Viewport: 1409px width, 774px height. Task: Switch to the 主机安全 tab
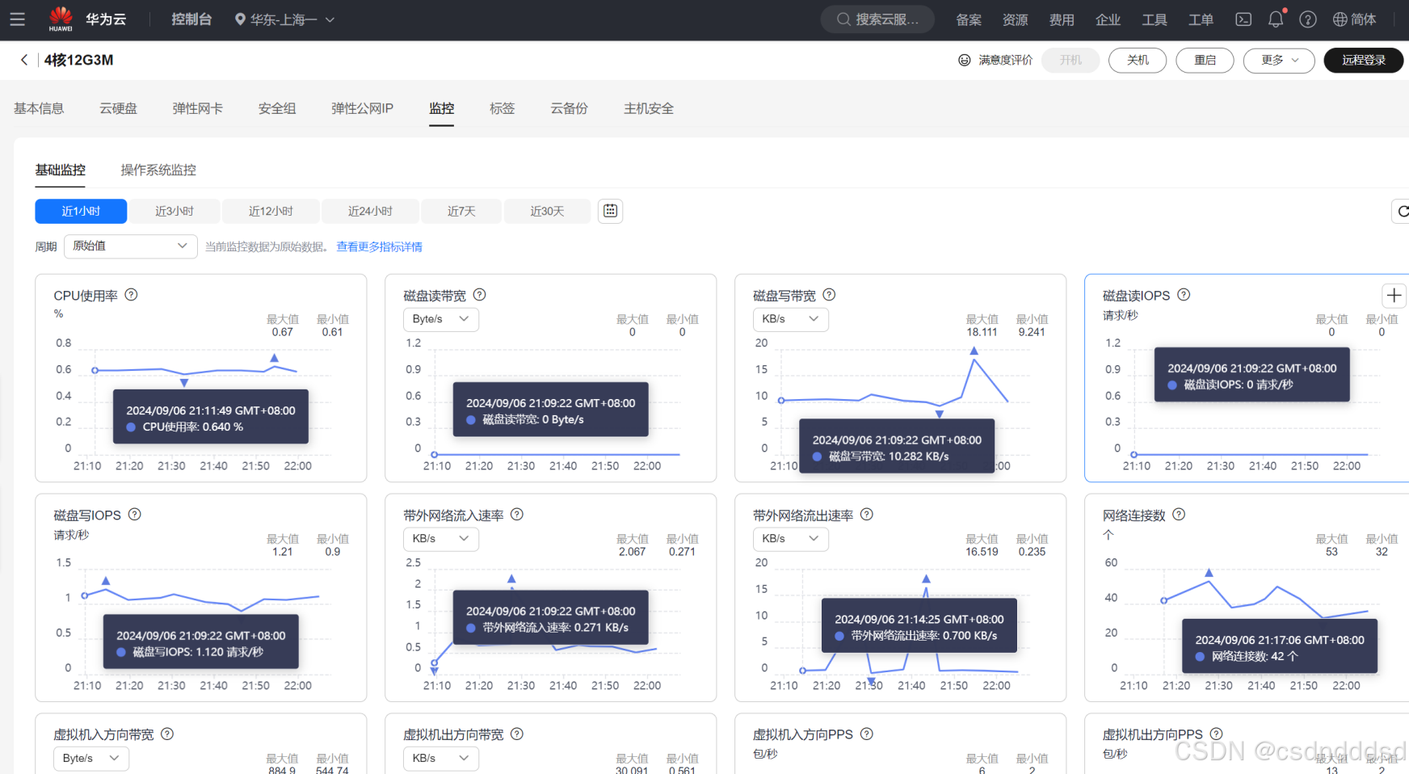pyautogui.click(x=649, y=108)
